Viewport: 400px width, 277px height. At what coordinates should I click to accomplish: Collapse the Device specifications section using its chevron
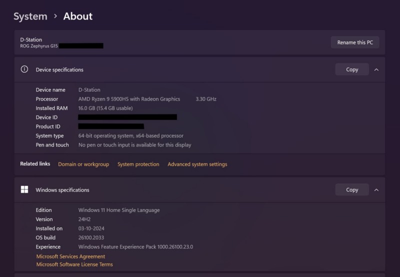pos(376,69)
